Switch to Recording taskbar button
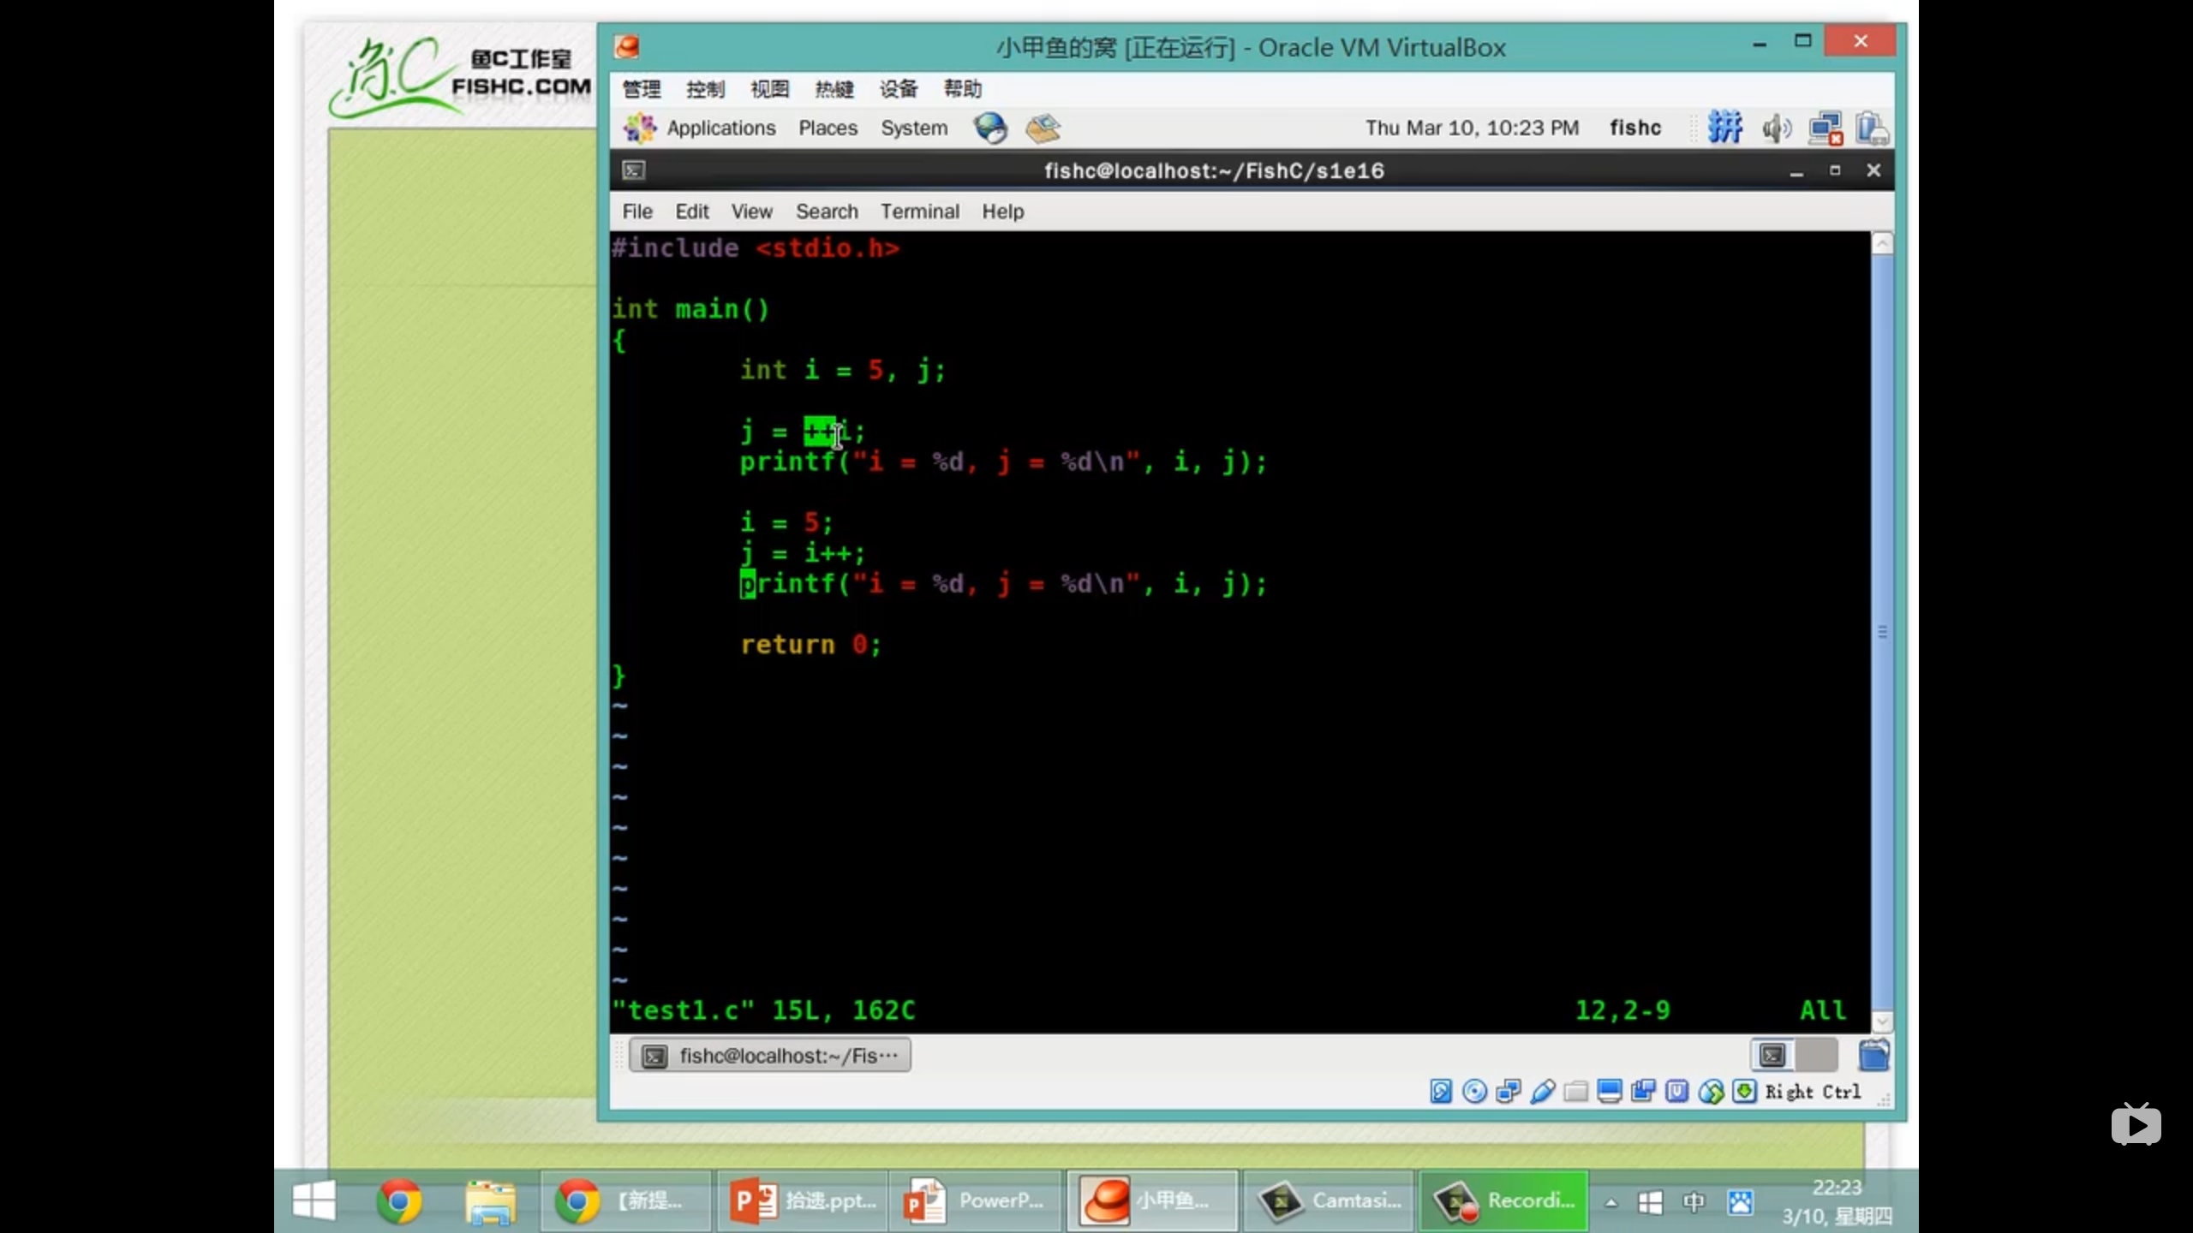Viewport: 2193px width, 1233px height. pos(1504,1200)
